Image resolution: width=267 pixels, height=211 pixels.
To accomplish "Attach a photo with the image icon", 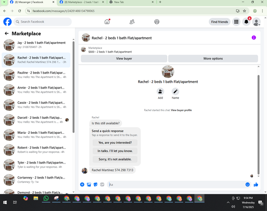I will (x=89, y=184).
